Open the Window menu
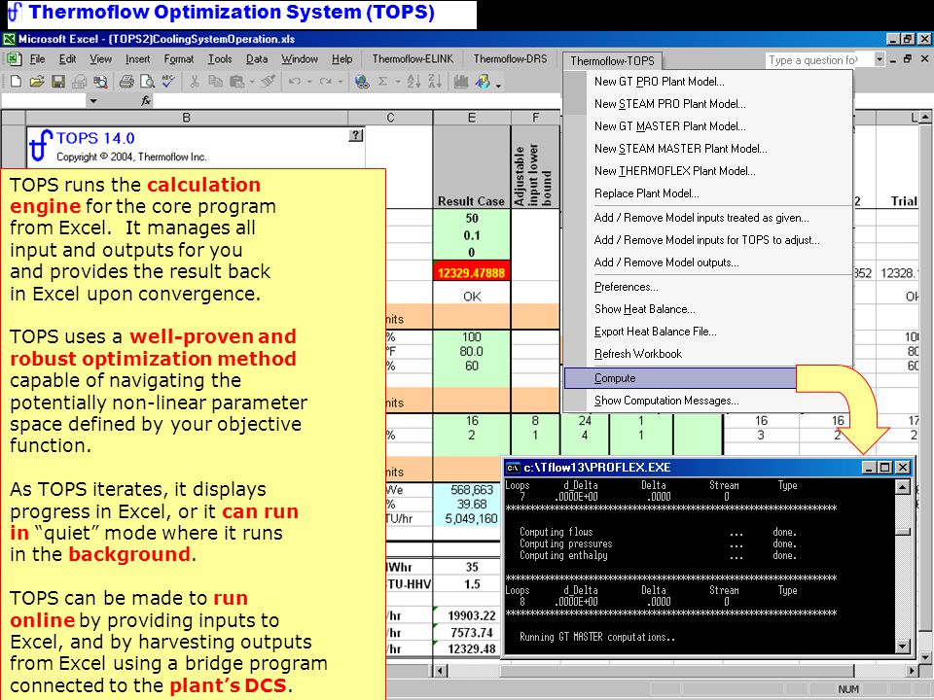The width and height of the screenshot is (934, 700). tap(300, 59)
